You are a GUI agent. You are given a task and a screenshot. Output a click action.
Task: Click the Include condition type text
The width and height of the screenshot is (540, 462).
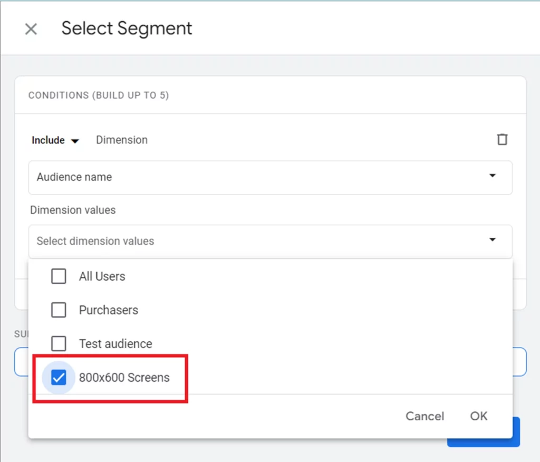[x=48, y=140]
